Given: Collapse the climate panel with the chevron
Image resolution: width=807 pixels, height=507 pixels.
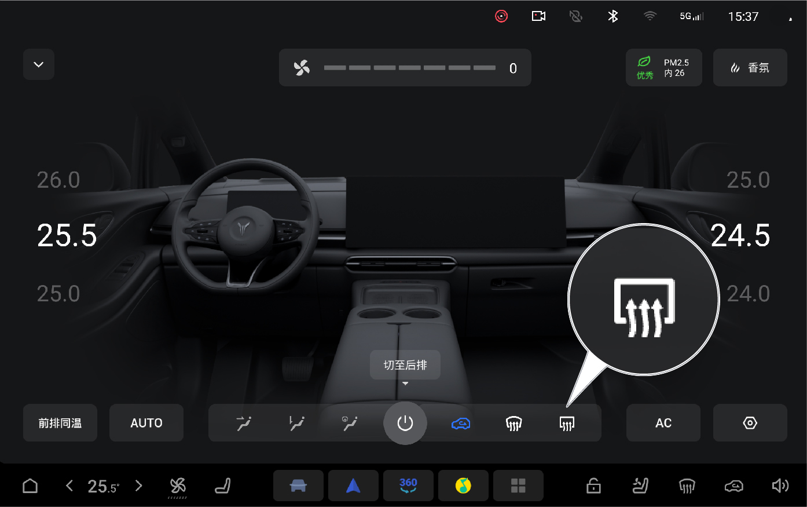Looking at the screenshot, I should pyautogui.click(x=39, y=64).
